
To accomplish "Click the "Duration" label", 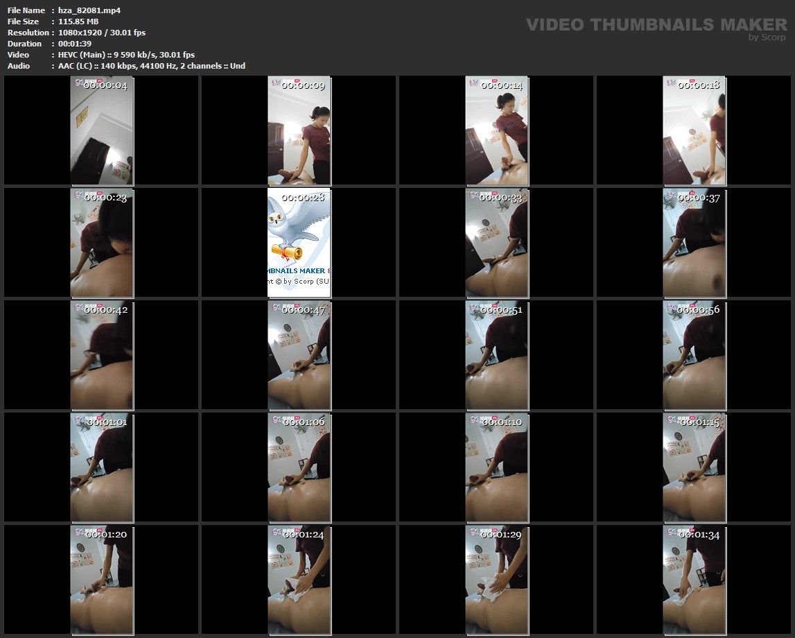I will 24,44.
